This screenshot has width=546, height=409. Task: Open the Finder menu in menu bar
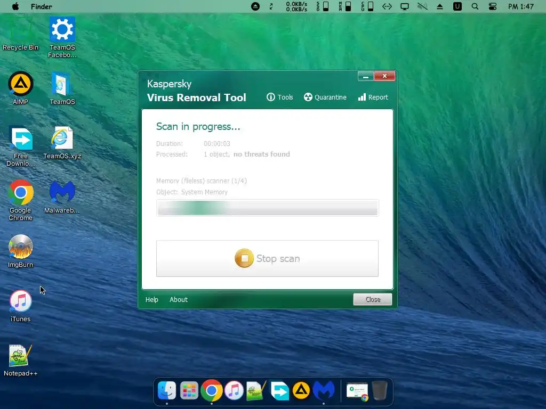(x=41, y=6)
